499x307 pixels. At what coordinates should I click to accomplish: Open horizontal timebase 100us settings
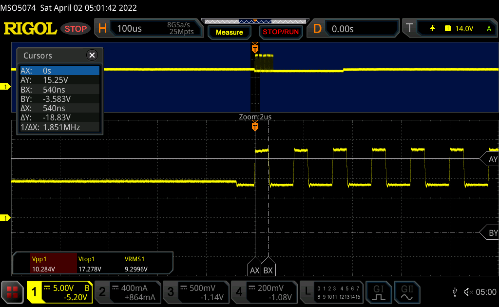click(149, 28)
